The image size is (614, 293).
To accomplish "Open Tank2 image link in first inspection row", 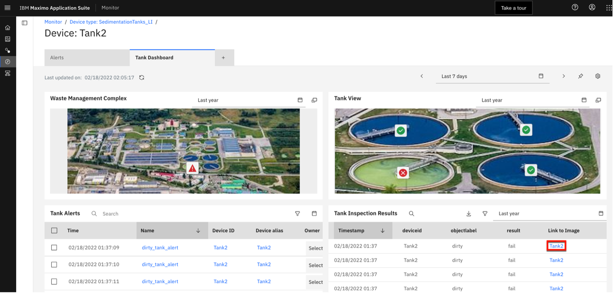I will [556, 246].
